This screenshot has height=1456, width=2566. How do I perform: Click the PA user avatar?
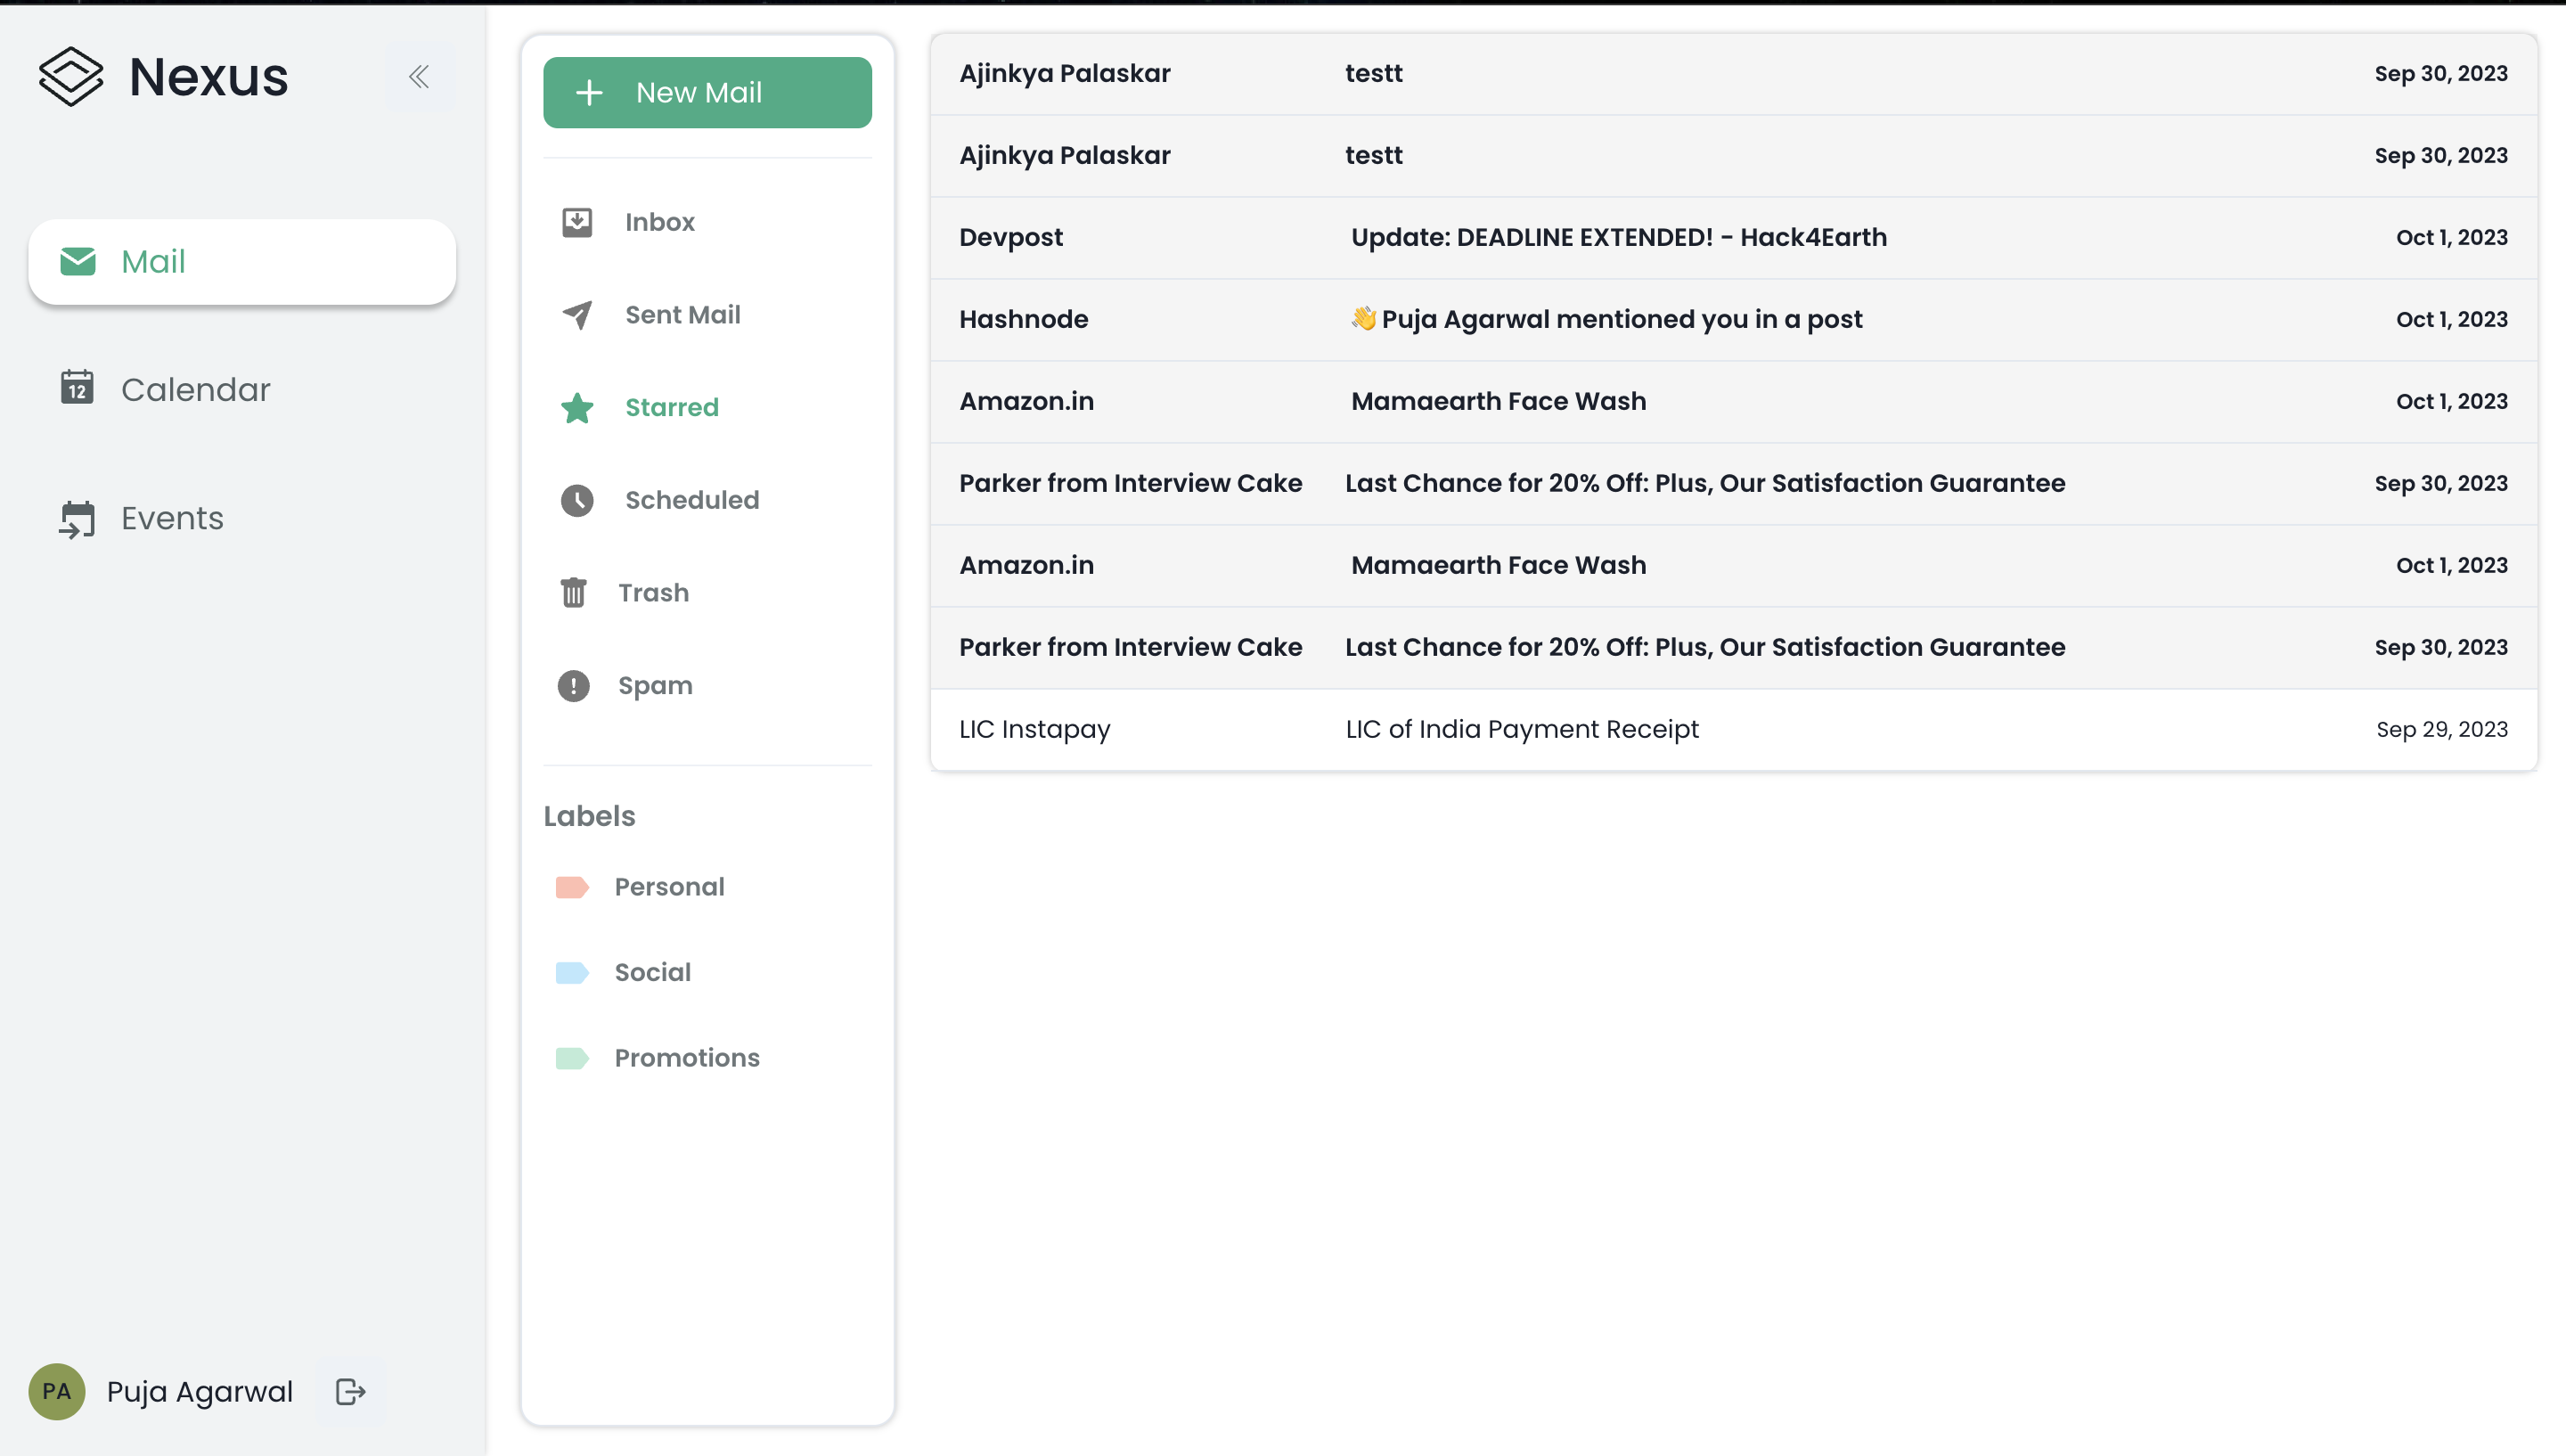coord(57,1391)
